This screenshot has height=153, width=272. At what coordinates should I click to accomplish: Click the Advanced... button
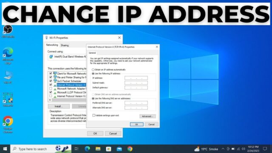147,116
